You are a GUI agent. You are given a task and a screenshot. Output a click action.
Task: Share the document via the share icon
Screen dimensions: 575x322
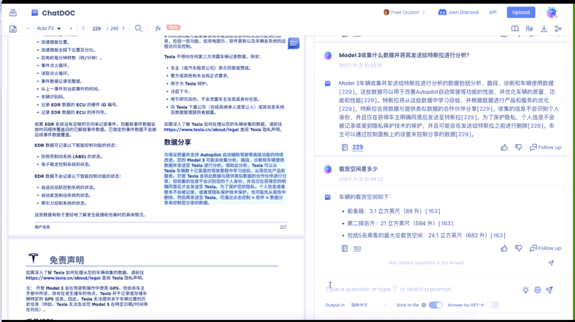(558, 29)
